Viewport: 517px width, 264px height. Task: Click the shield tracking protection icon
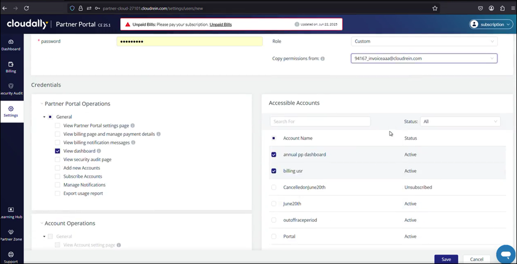pyautogui.click(x=73, y=8)
